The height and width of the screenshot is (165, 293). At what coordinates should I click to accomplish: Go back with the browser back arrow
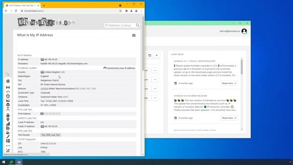point(6,11)
